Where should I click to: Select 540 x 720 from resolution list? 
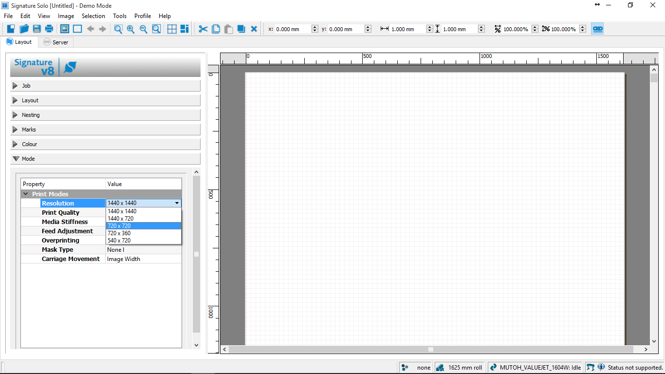tap(143, 241)
